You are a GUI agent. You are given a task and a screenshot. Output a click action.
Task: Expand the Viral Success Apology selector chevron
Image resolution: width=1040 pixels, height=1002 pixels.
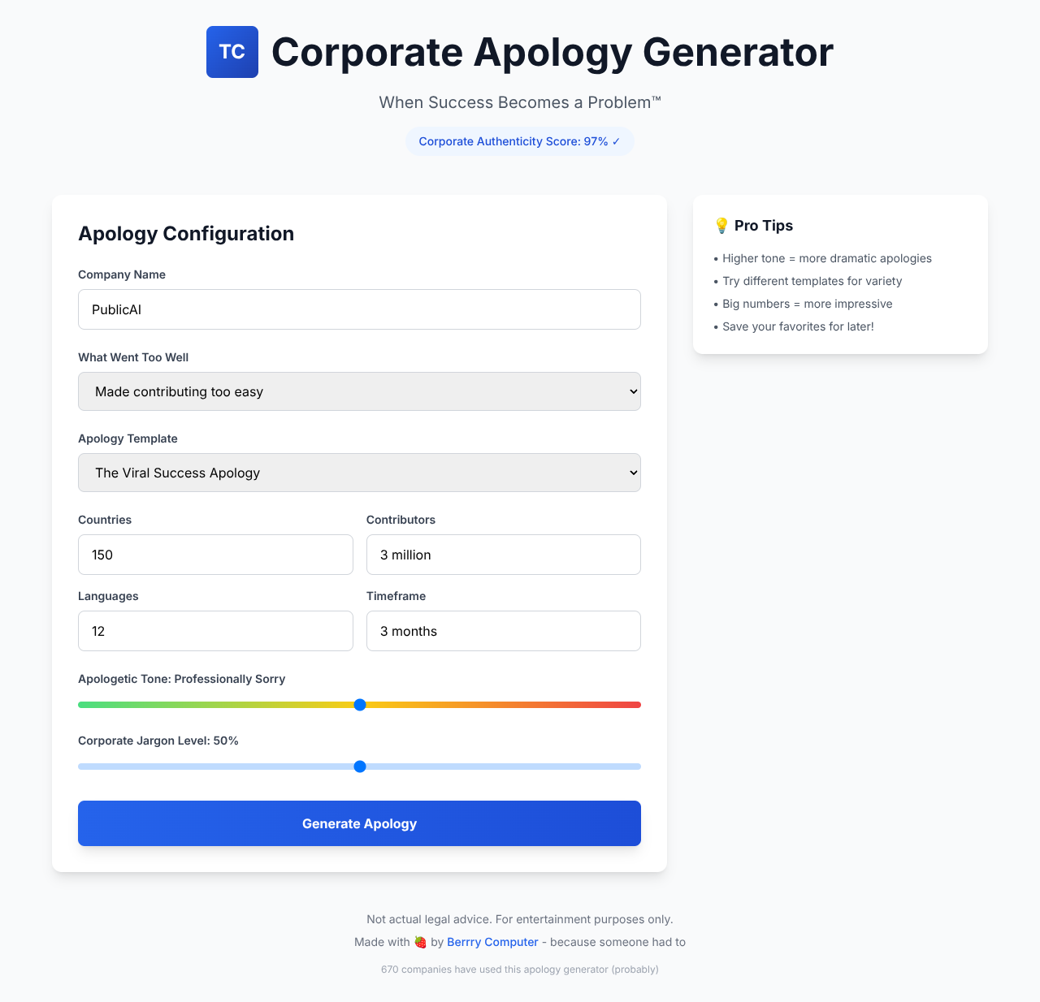pos(633,472)
